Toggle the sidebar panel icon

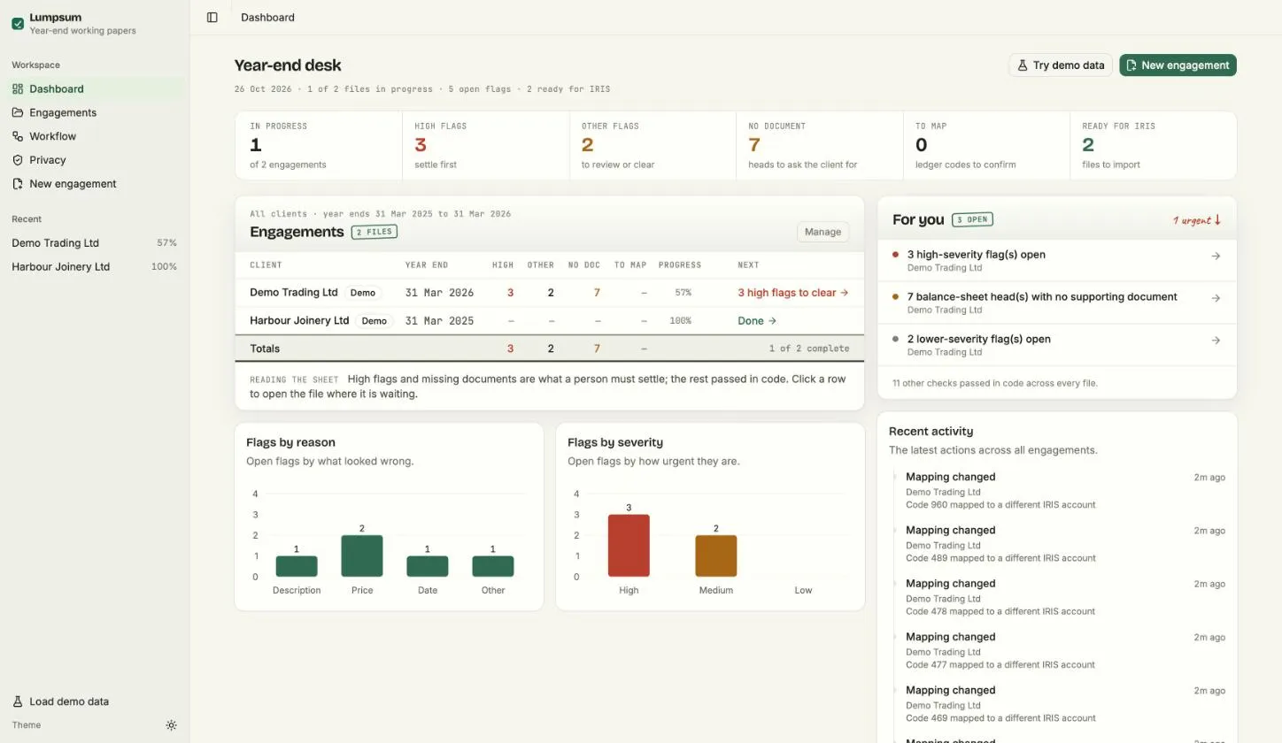212,17
